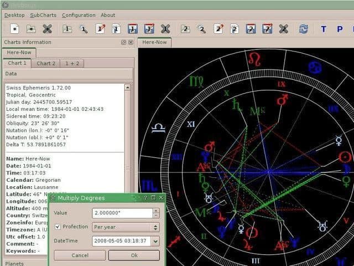This screenshot has height=266, width=354.
Task: Click the blue swap arrows icon in the toolbar
Action: coord(304,29)
